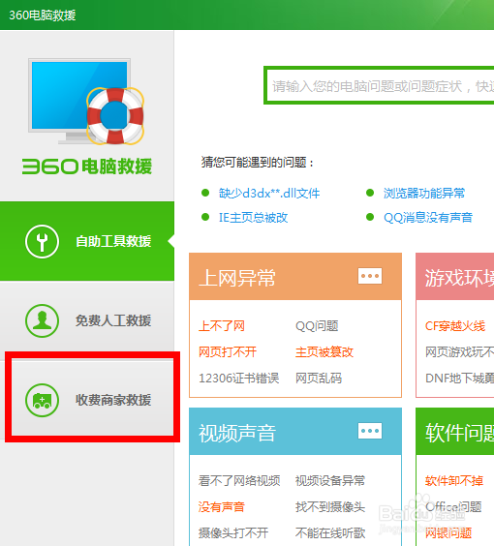Click the 没有声音 problem link
494x546 pixels.
[222, 507]
